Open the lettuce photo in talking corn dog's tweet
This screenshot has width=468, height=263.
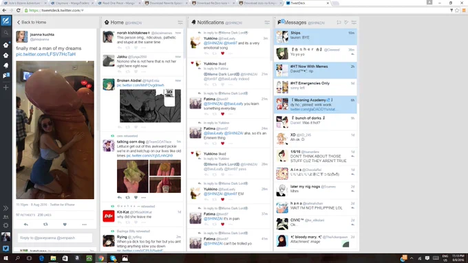tap(133, 176)
